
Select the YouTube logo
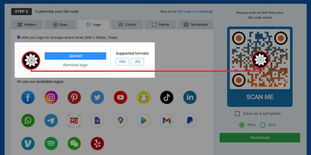[121, 97]
